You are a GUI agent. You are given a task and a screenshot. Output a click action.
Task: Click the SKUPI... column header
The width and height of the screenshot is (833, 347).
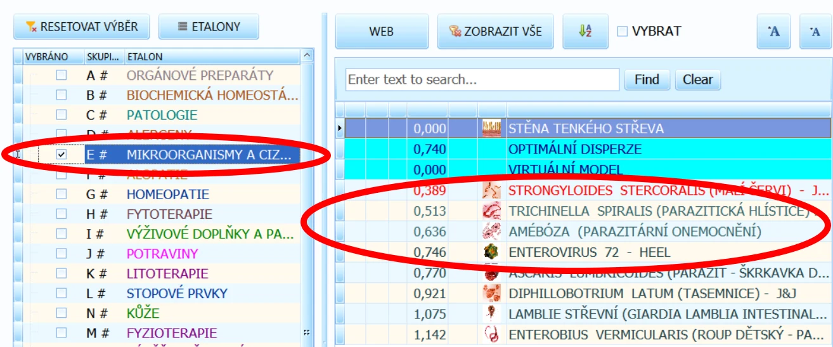[105, 56]
